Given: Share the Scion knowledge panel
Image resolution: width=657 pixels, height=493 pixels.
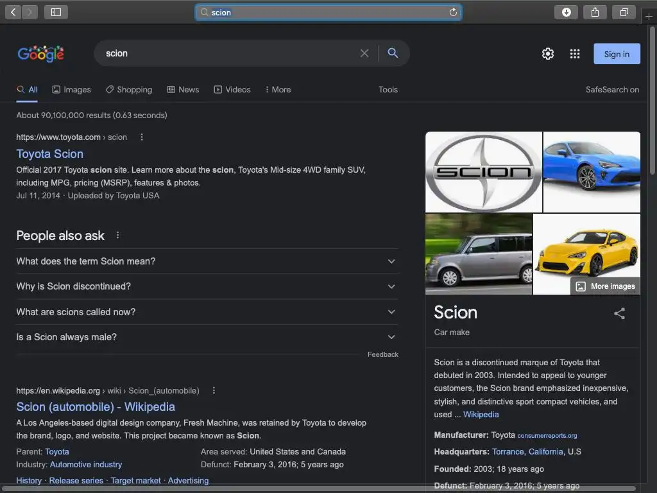Looking at the screenshot, I should pyautogui.click(x=619, y=313).
